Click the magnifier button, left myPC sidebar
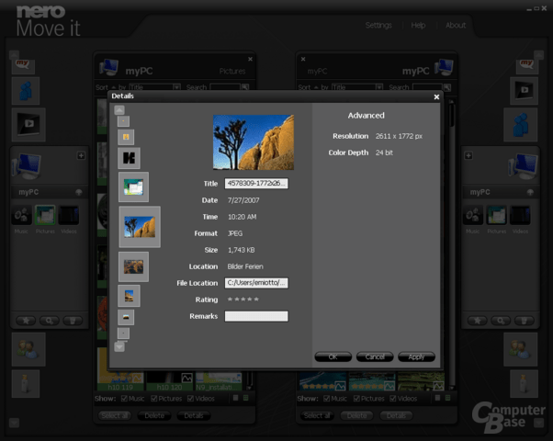 point(50,321)
